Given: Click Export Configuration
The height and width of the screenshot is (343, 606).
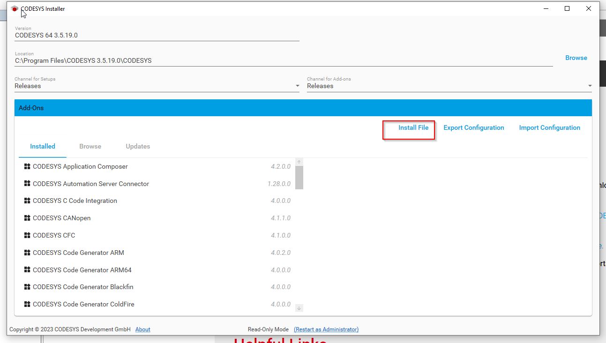Looking at the screenshot, I should (474, 127).
